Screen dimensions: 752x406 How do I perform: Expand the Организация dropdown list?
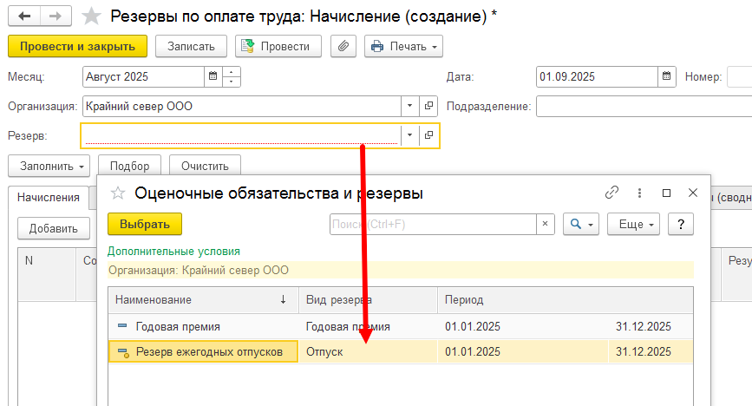tap(409, 106)
